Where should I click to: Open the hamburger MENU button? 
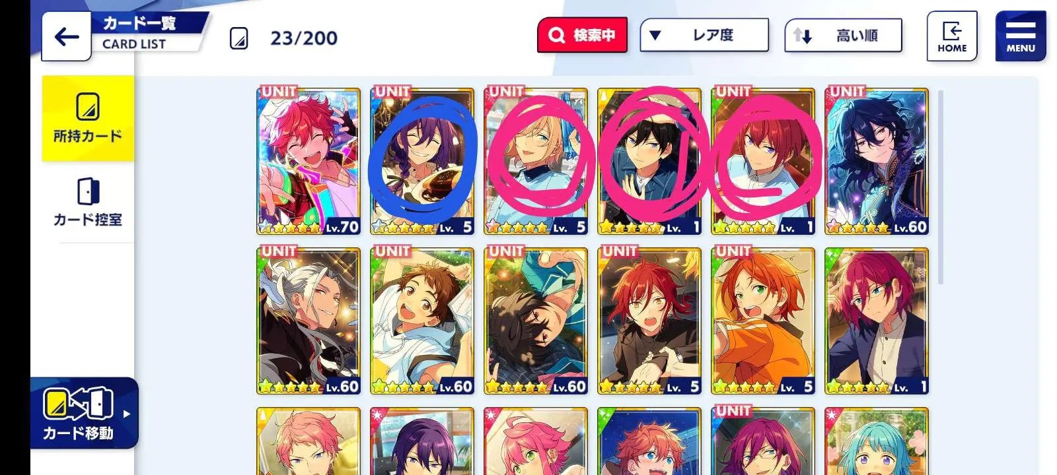tap(1021, 36)
